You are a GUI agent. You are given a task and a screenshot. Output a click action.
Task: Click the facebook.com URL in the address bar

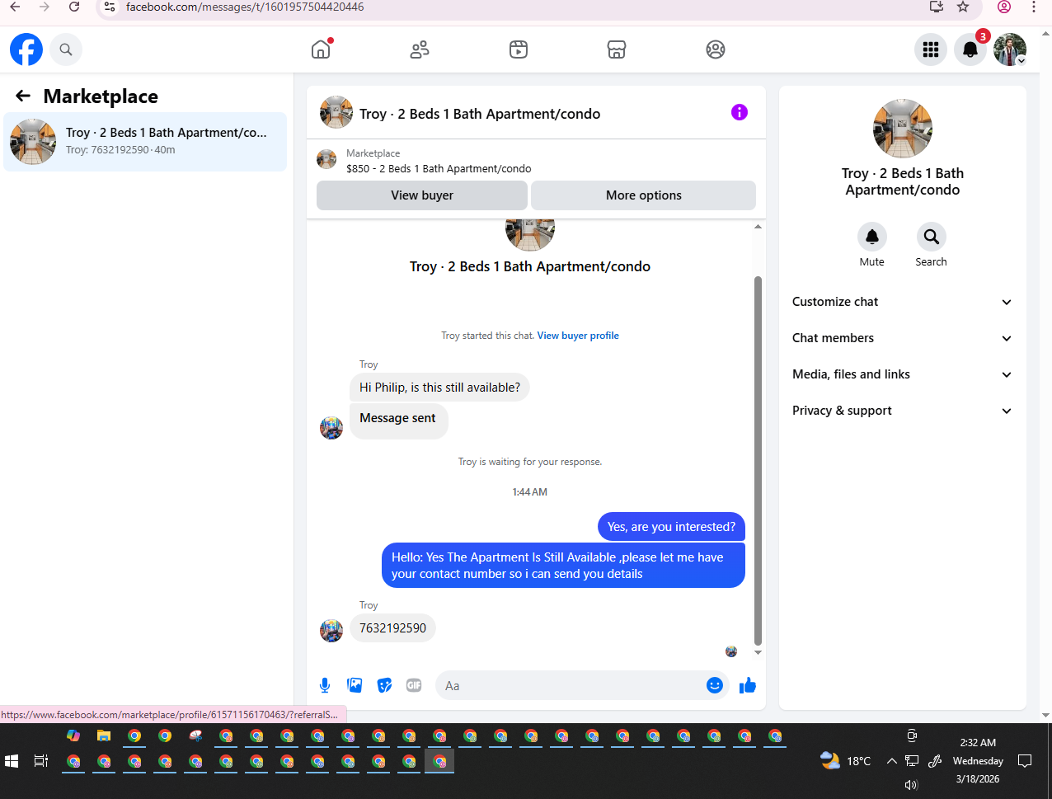[x=245, y=7]
